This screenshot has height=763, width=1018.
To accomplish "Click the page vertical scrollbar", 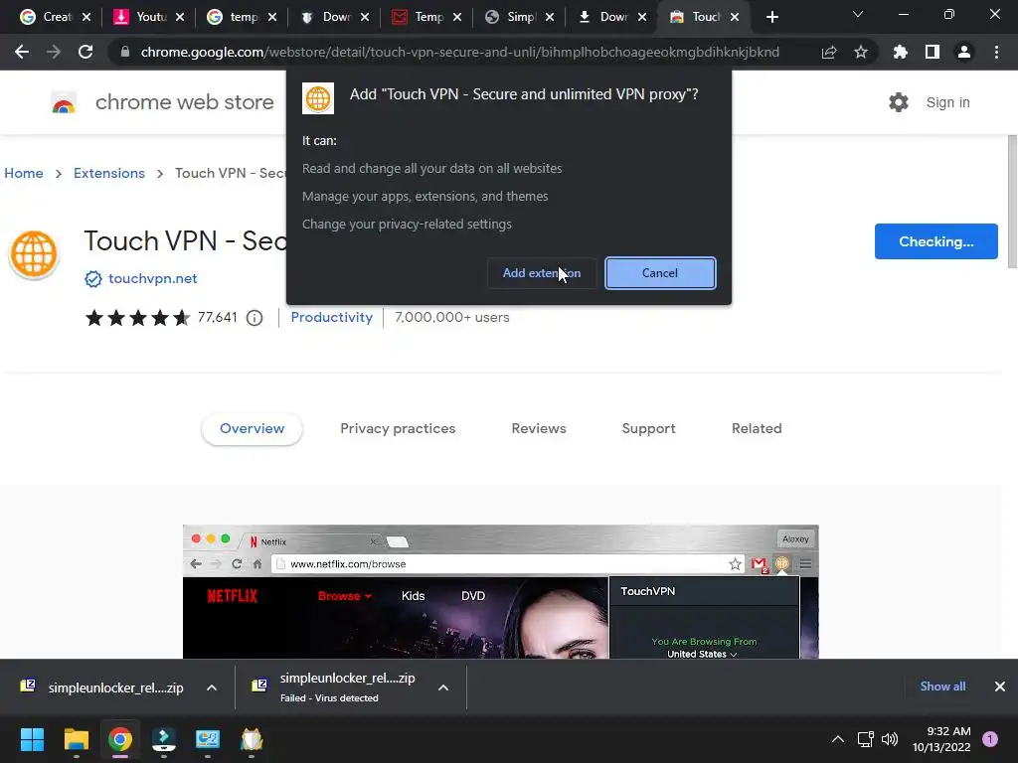I will pyautogui.click(x=1012, y=201).
